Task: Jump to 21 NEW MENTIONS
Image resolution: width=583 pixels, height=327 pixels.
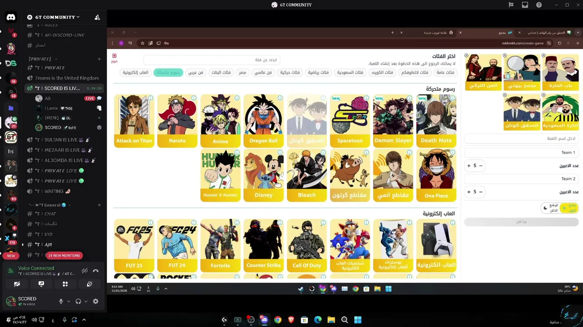Action: tap(64, 255)
